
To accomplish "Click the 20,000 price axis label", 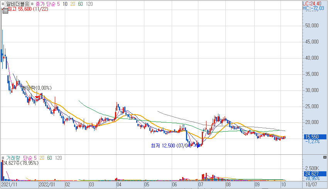I will tap(312, 122).
